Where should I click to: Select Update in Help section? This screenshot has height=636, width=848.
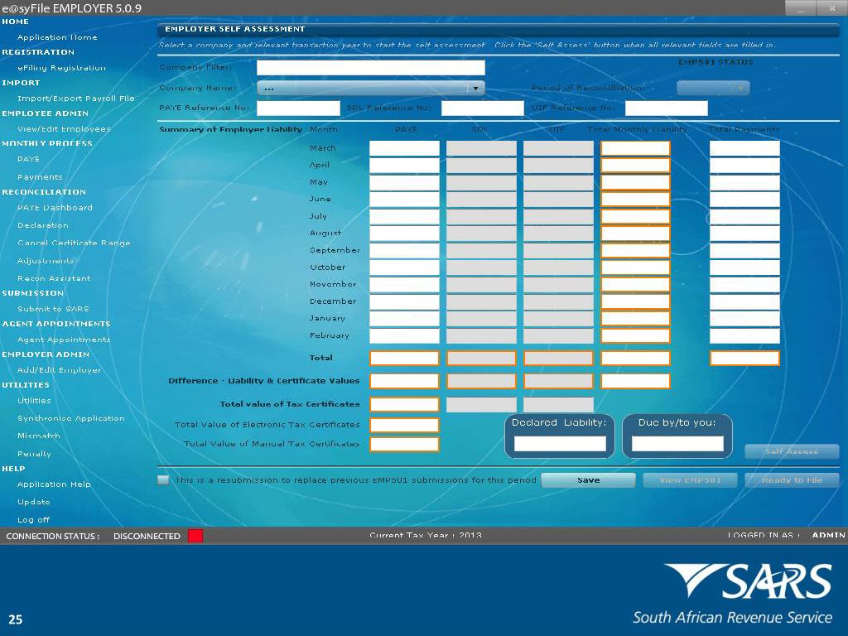33,502
